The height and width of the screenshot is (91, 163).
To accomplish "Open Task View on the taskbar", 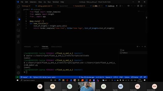I will point(55,80).
